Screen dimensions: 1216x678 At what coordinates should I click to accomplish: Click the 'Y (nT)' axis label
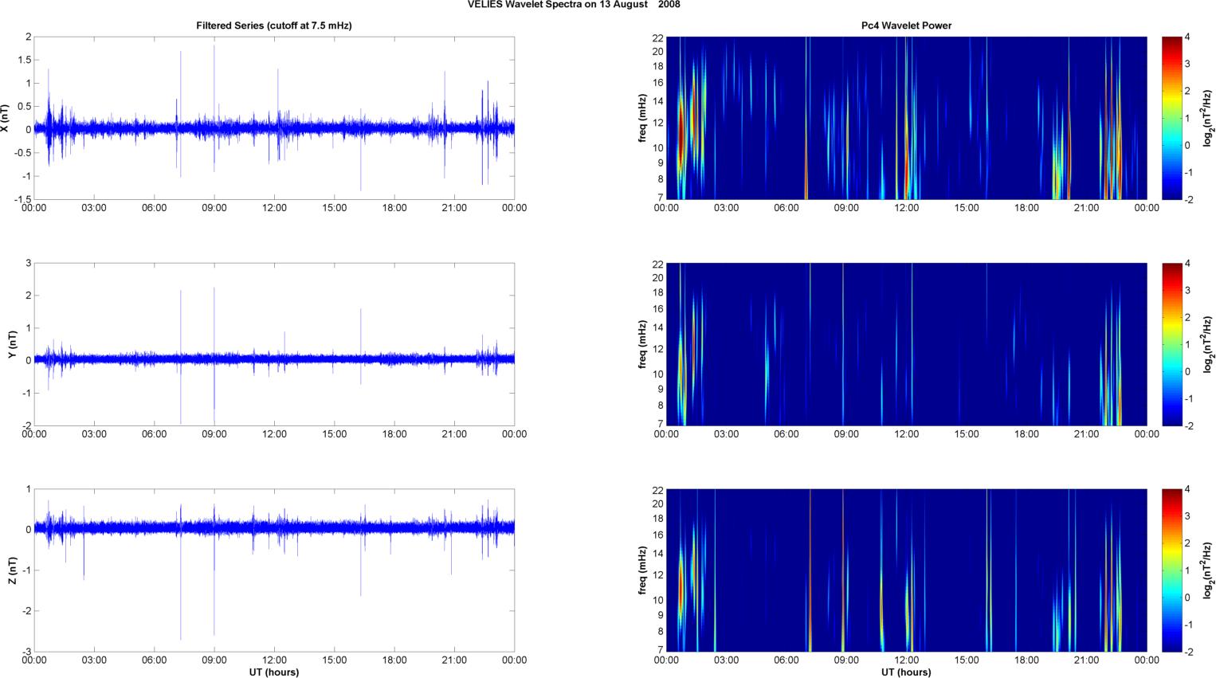[x=12, y=344]
